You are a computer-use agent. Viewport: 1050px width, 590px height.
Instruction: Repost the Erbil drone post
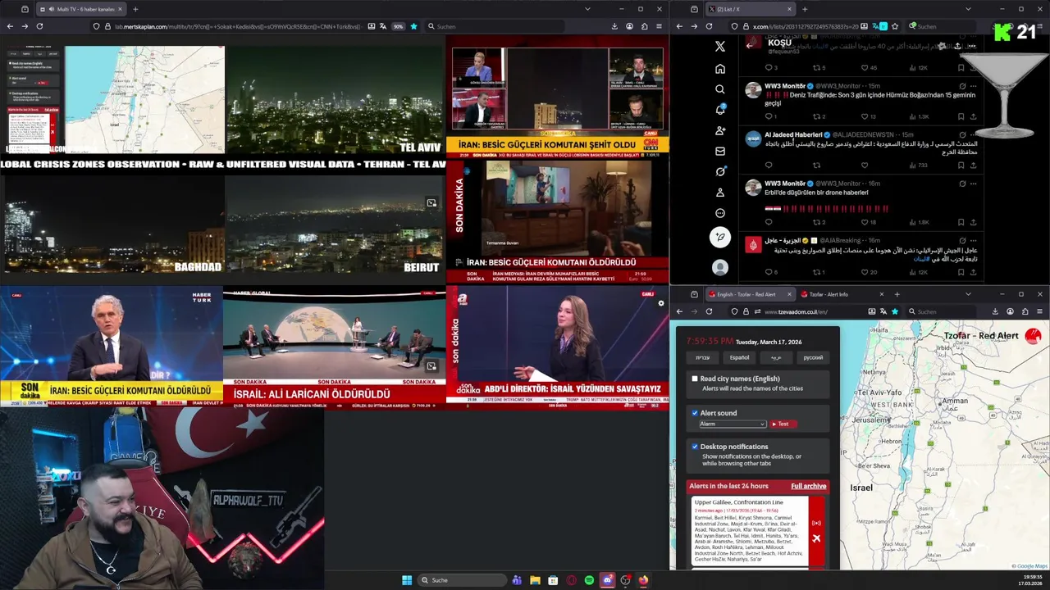point(817,222)
